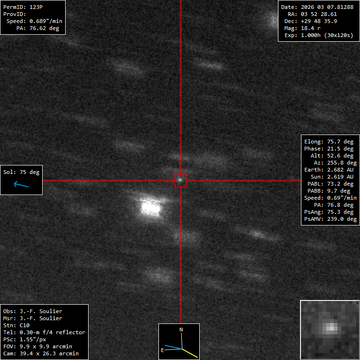Click the Tel: 0.30-m f/4 reflector line
The image size is (360, 360).
pyautogui.click(x=44, y=332)
